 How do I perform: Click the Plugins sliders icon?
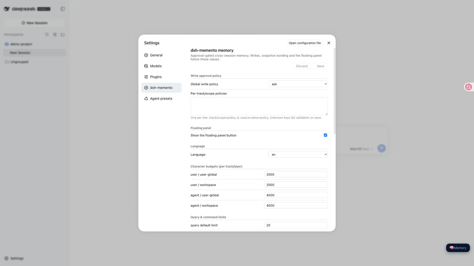tap(146, 77)
